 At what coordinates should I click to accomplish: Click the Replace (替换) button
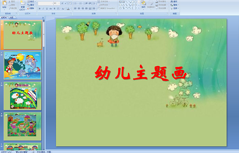[174, 5]
